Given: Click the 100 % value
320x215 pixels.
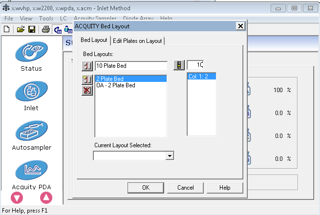Looking at the screenshot, I should [x=282, y=90].
